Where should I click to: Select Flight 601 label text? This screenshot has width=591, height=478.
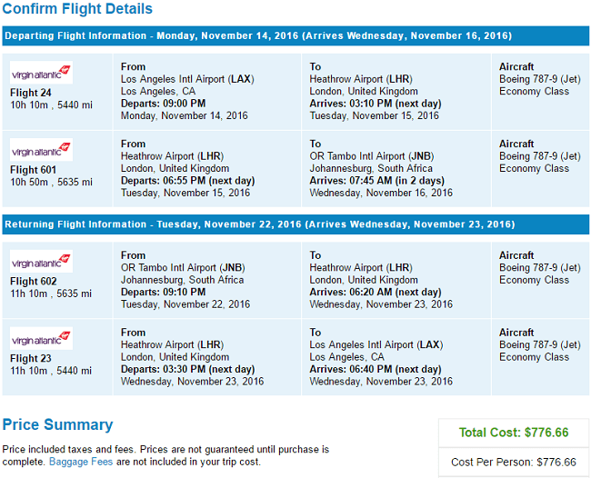pos(33,170)
